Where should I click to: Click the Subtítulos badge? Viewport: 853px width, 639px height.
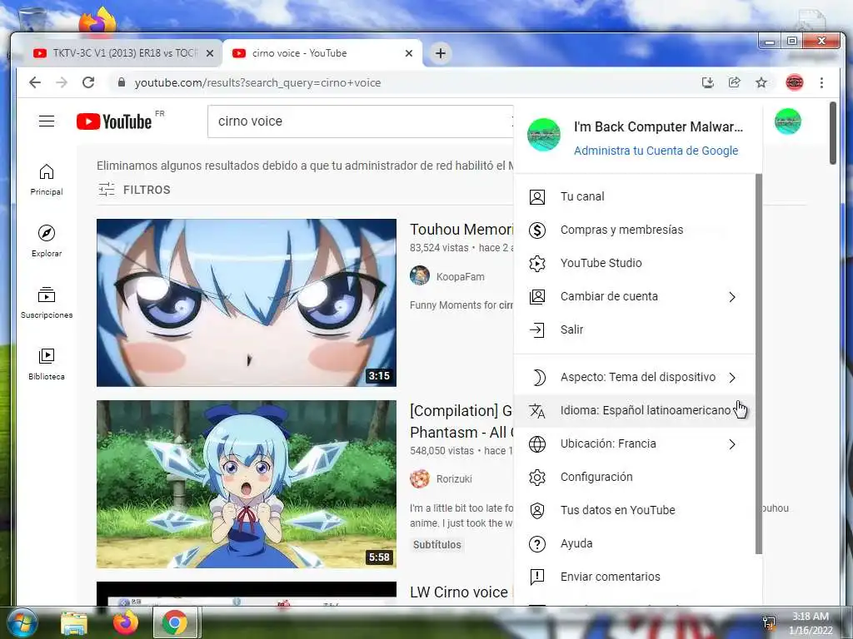click(x=436, y=544)
